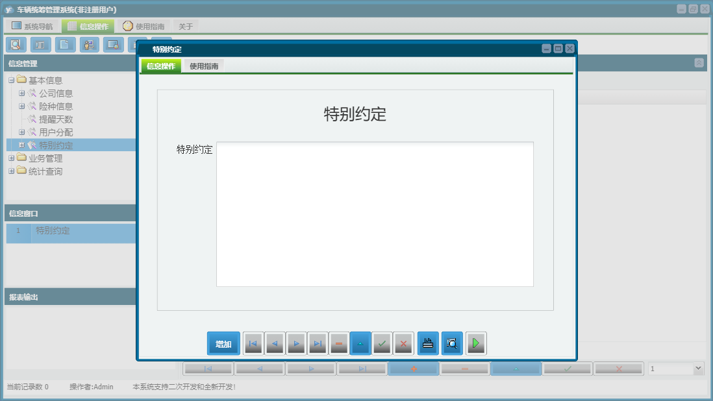
Task: Select 险种信息 in the tree
Action: click(55, 106)
